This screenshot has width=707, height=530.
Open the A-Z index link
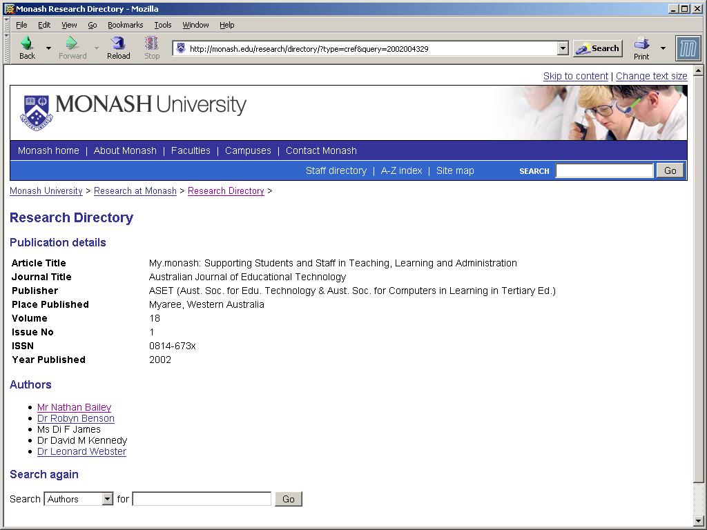pos(401,171)
